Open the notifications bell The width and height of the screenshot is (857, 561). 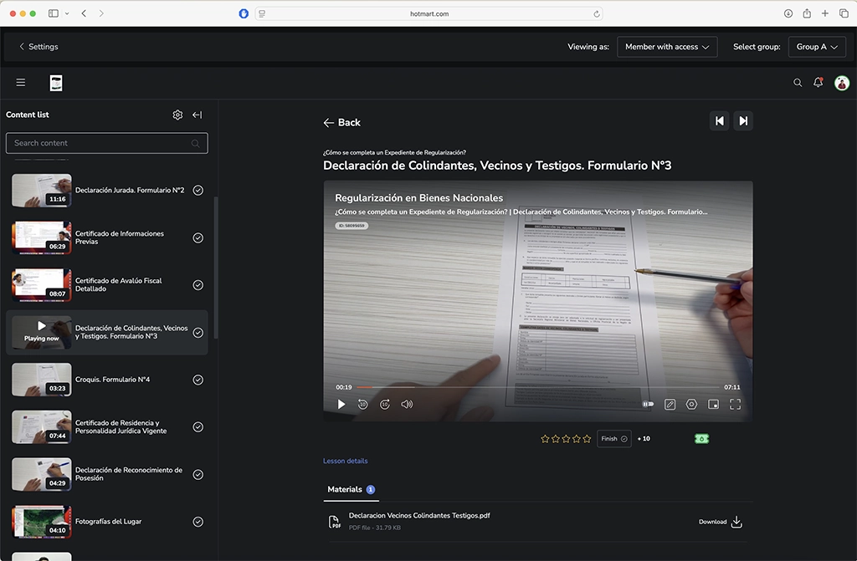[x=819, y=83]
